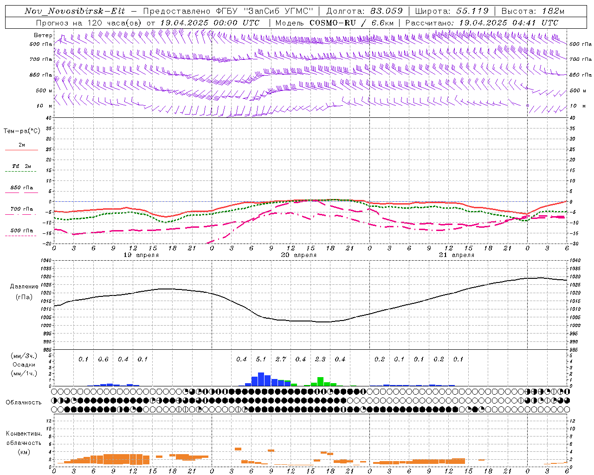Click the Рассчитано: 19.04.2025 04:41 UTC timestamp
594x475 pixels.
(x=482, y=23)
